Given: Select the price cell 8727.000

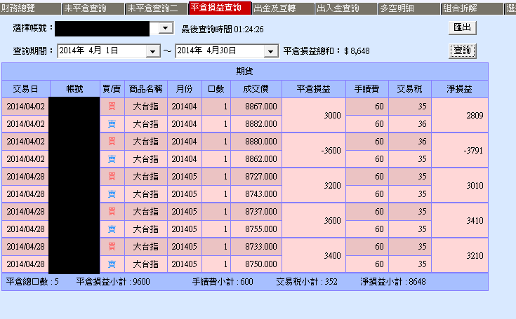Looking at the screenshot, I should pyautogui.click(x=256, y=177).
